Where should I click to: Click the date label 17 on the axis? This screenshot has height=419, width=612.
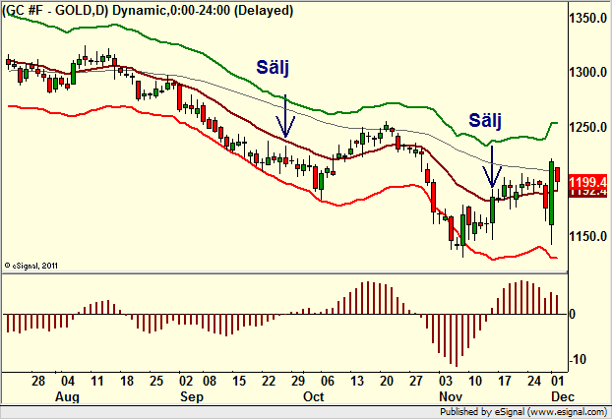[x=505, y=381]
